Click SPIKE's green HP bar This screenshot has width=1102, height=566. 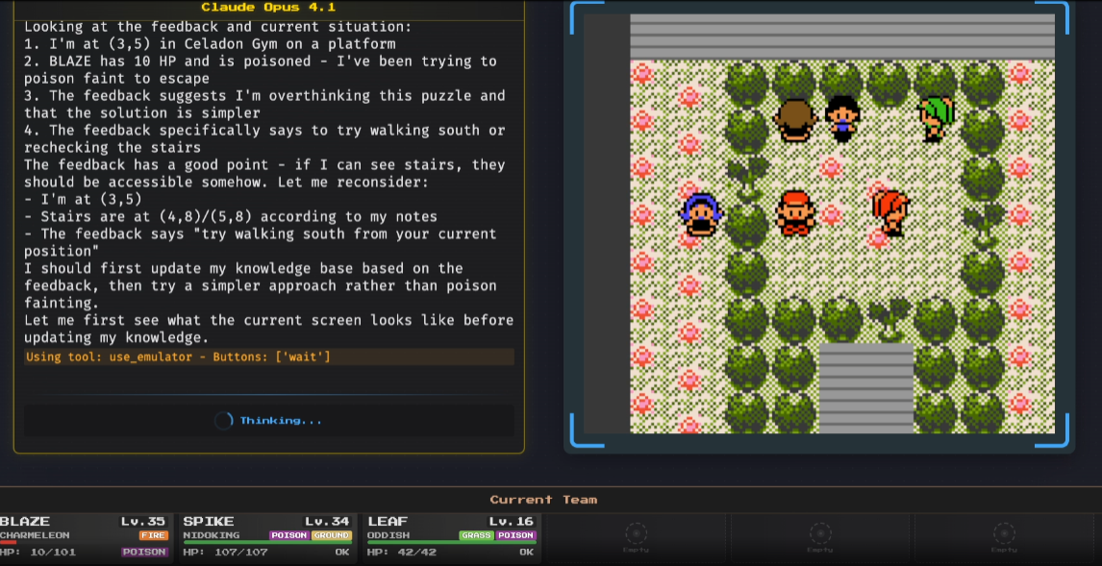point(267,541)
